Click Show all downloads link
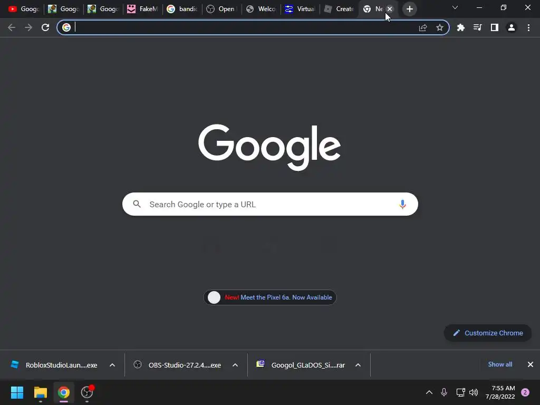This screenshot has width=540, height=405. 500,364
